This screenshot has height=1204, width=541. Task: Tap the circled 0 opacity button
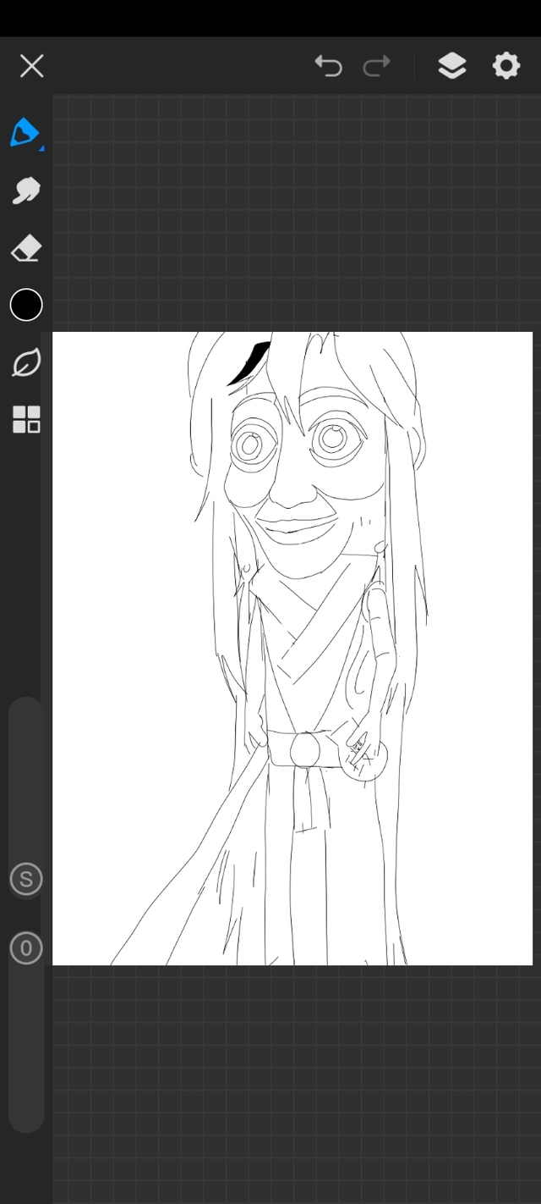coord(26,948)
